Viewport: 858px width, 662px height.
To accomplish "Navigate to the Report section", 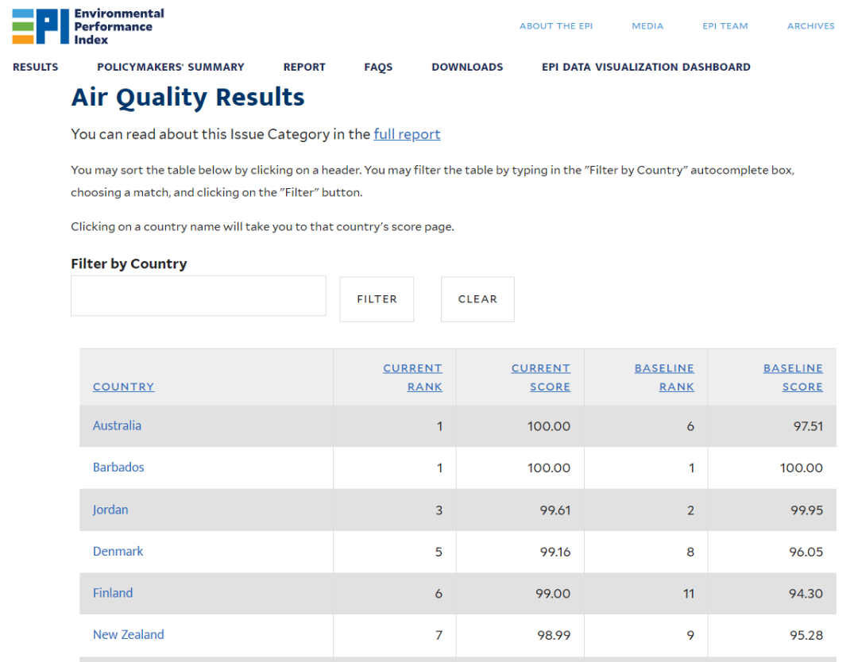I will point(304,67).
